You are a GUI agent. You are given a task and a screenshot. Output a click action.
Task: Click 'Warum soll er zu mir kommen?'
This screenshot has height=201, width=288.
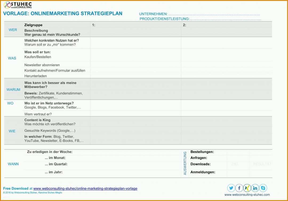click(x=50, y=45)
